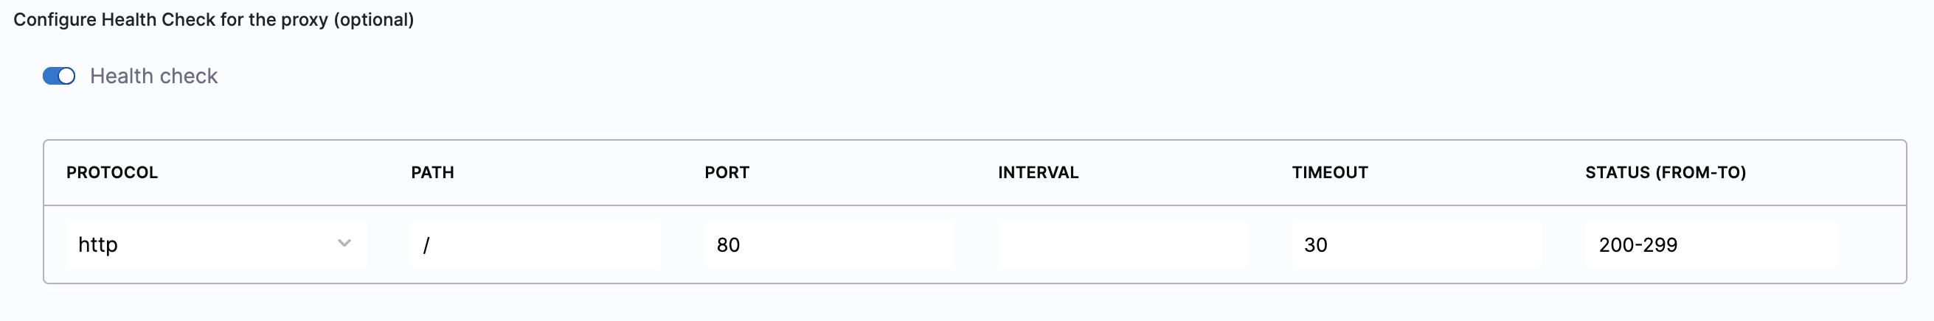Disable the Health check toggle switch
The image size is (1934, 321).
[x=58, y=76]
